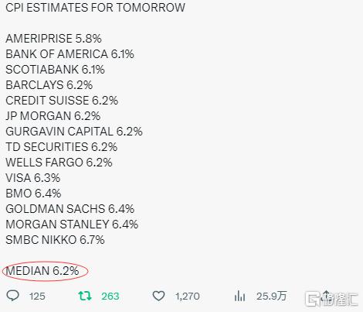Click the MORGAN STANLEY 6.4% line
Viewport: 363px width, 312px height.
click(x=72, y=225)
